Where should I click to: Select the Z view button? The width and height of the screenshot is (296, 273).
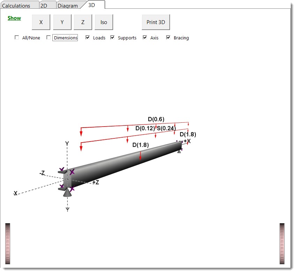pos(83,22)
